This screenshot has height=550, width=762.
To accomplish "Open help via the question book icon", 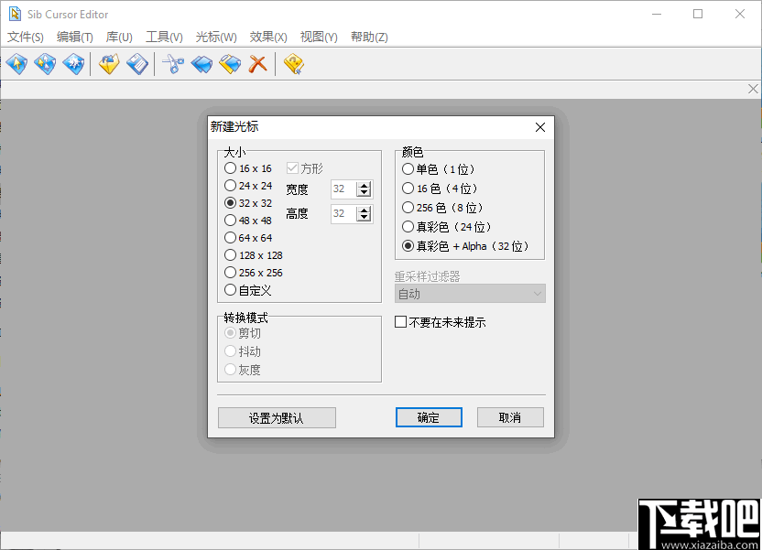I will (293, 64).
